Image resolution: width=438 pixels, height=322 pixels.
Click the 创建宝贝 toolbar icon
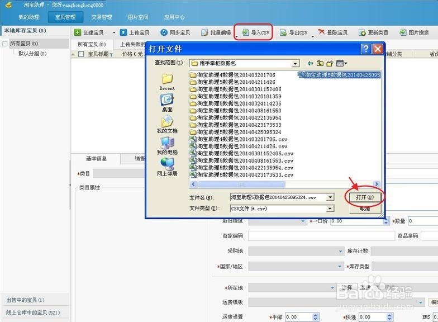click(x=77, y=32)
